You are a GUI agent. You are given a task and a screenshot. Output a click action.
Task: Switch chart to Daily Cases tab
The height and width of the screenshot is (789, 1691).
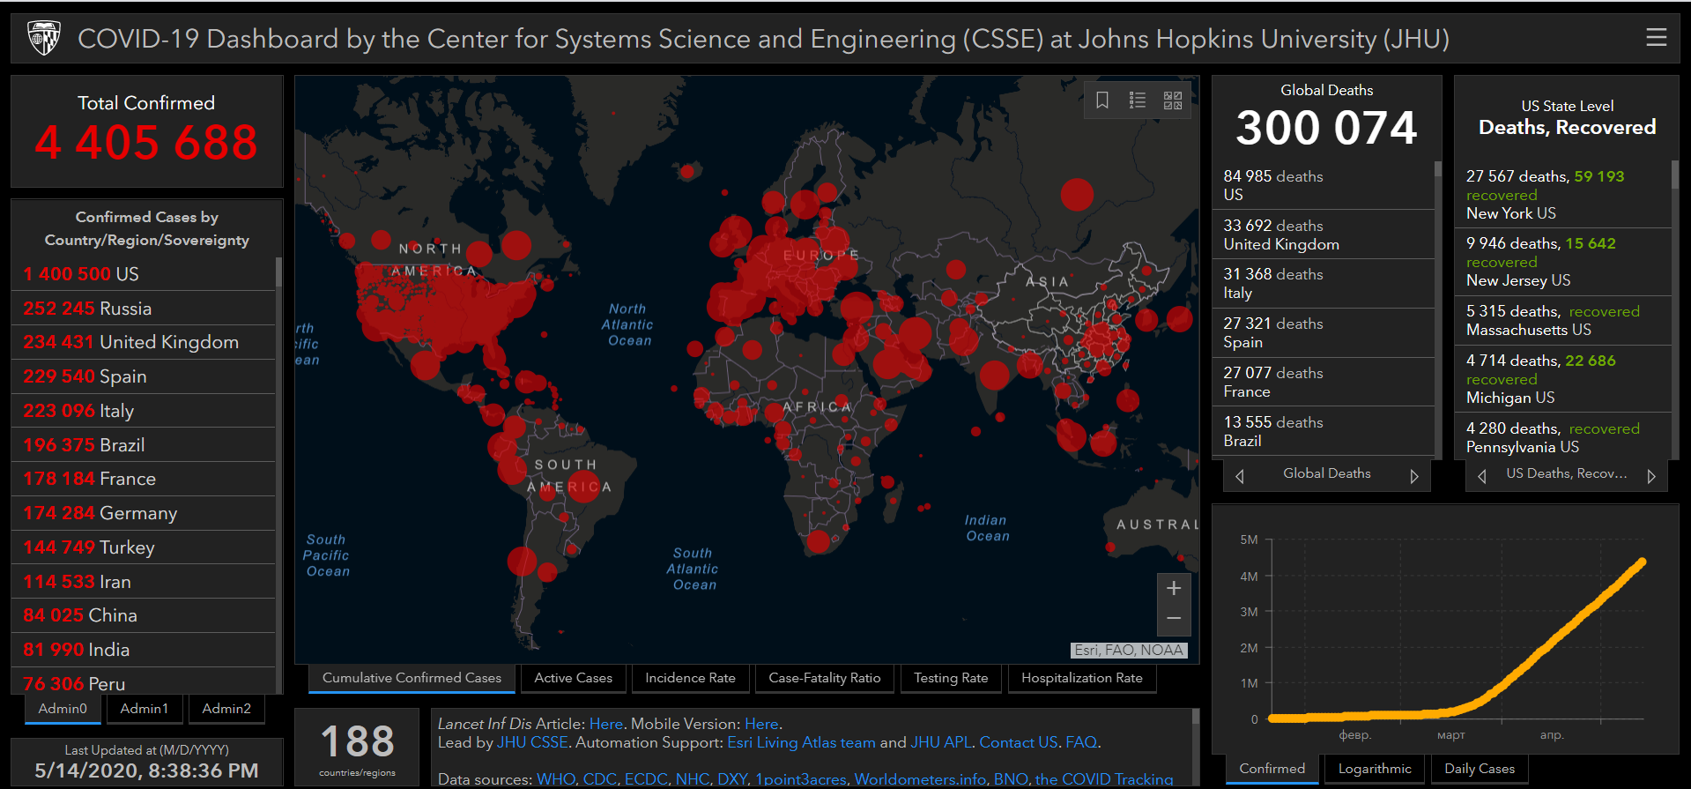pyautogui.click(x=1480, y=769)
